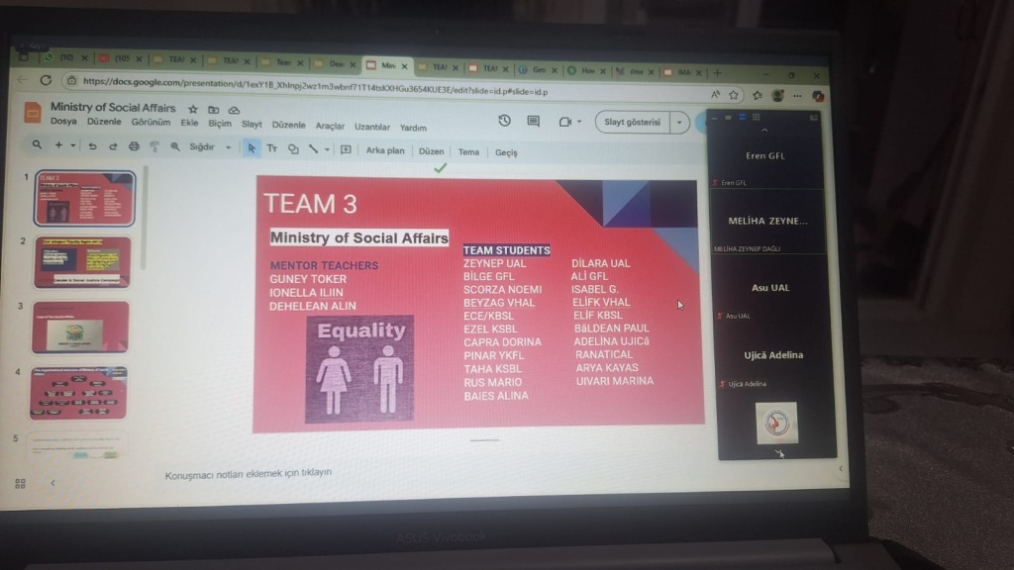Screen dimensions: 1014x570
Task: Click the zoom tool icon
Action: click(174, 147)
